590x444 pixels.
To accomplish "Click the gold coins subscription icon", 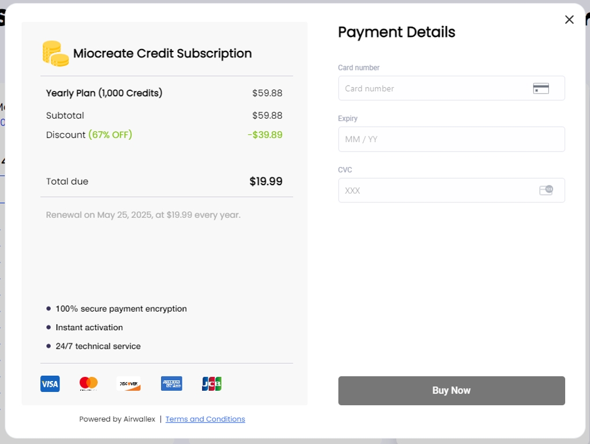I will click(x=55, y=54).
